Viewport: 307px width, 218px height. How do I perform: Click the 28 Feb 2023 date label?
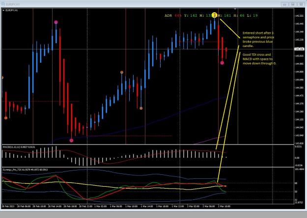[8, 206]
